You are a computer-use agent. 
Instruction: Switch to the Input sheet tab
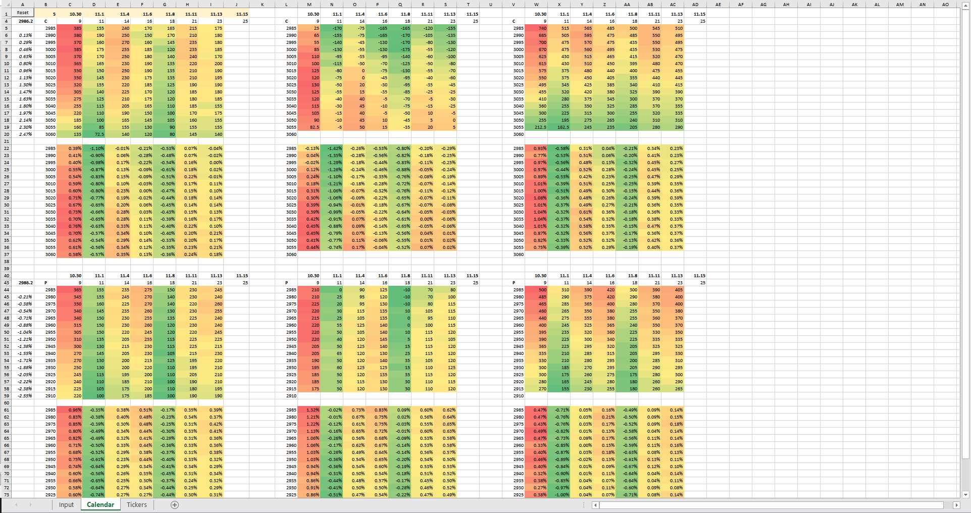tap(66, 504)
